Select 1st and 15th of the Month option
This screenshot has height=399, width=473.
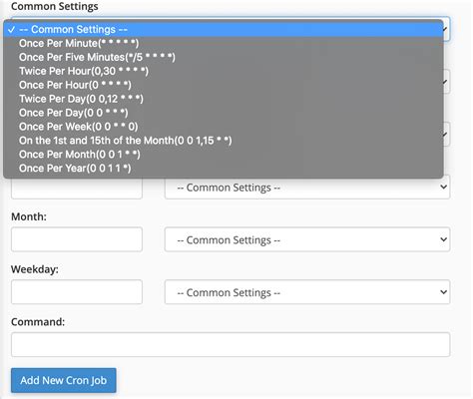(x=224, y=141)
